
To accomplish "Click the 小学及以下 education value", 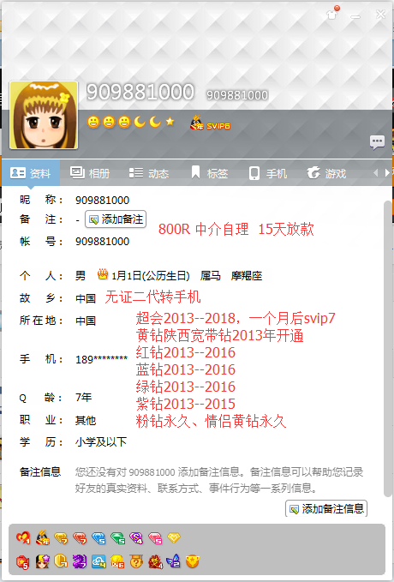I will coord(101,442).
